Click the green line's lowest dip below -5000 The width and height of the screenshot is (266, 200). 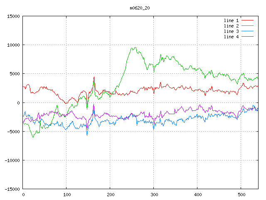(x=33, y=137)
